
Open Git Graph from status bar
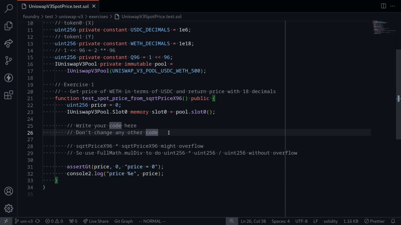pyautogui.click(x=124, y=221)
